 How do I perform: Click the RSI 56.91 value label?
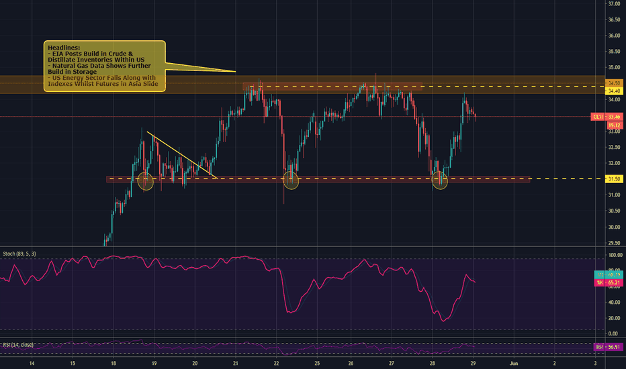pos(609,347)
